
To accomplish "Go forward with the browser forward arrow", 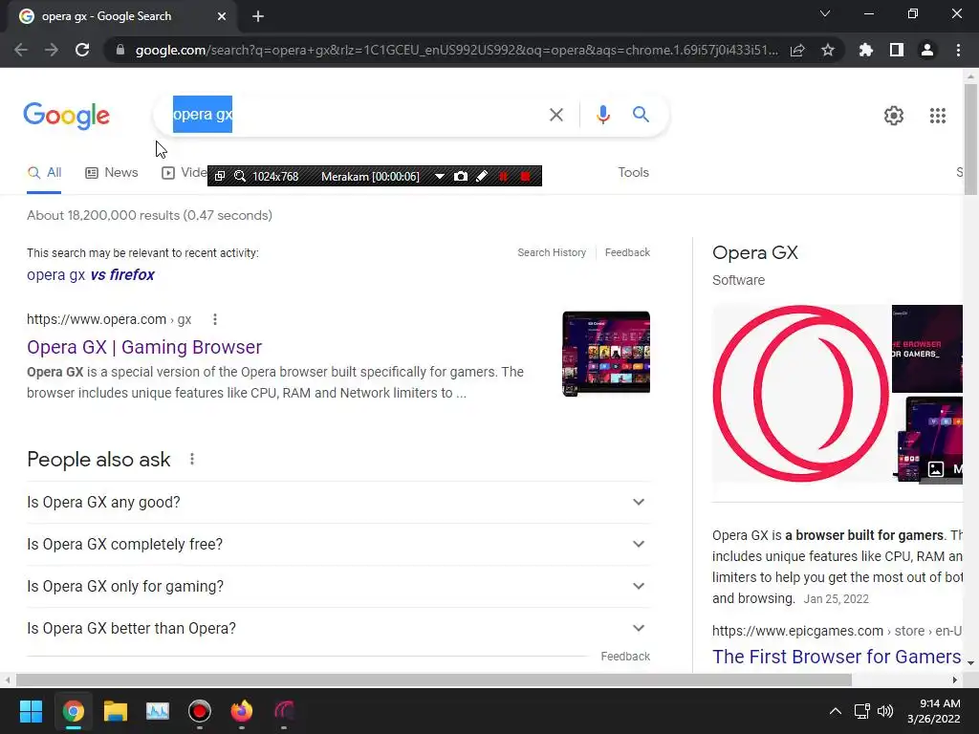I will click(x=52, y=50).
